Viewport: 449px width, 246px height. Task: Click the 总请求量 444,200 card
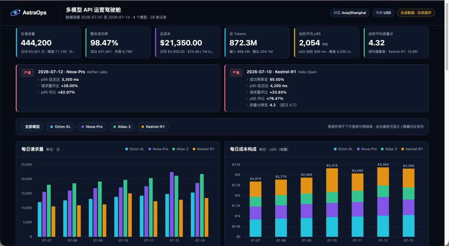tap(48, 42)
